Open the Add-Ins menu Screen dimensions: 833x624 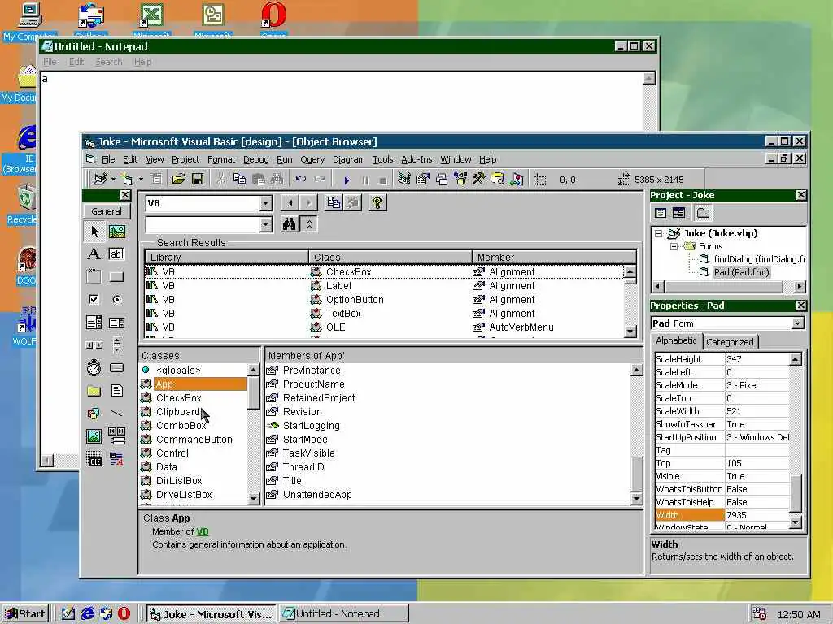point(416,159)
